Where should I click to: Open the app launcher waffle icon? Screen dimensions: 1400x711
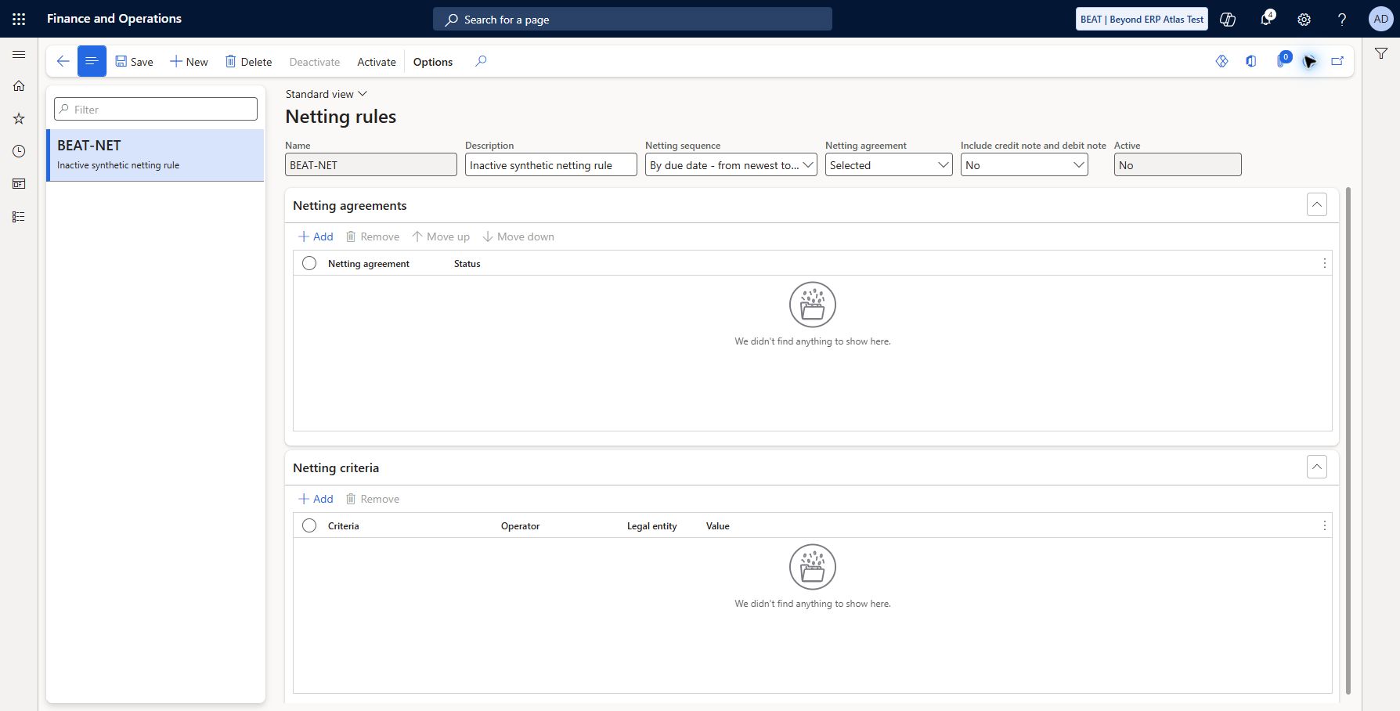click(19, 19)
